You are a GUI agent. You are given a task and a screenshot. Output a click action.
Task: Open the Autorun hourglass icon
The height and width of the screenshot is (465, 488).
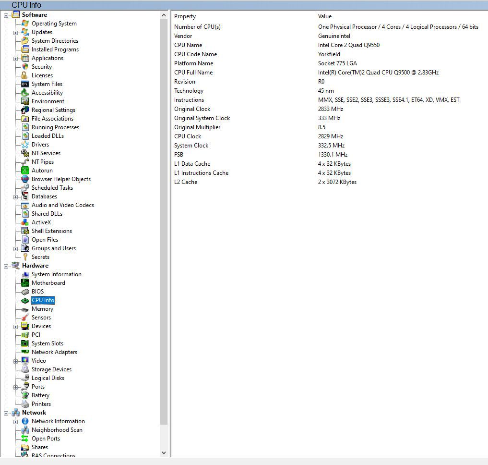click(x=25, y=171)
